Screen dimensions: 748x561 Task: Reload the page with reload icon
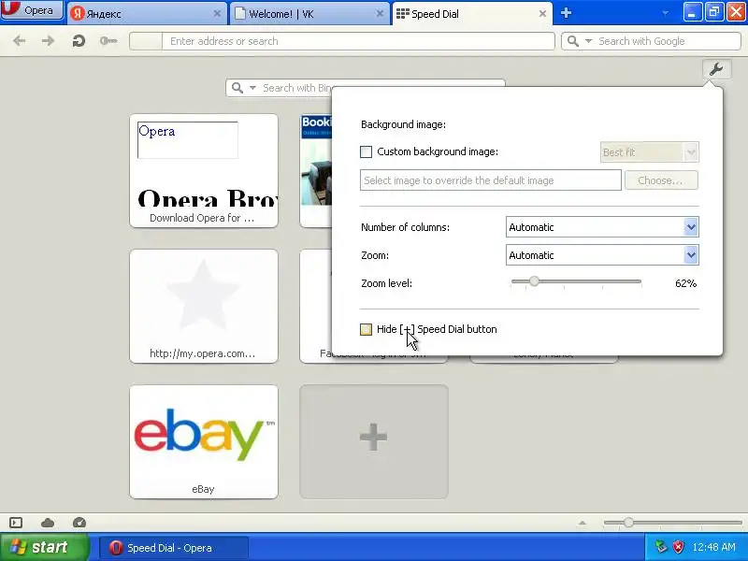[79, 41]
